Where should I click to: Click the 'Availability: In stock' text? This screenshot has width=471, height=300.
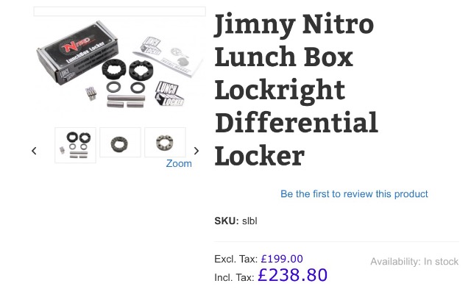[x=414, y=262]
